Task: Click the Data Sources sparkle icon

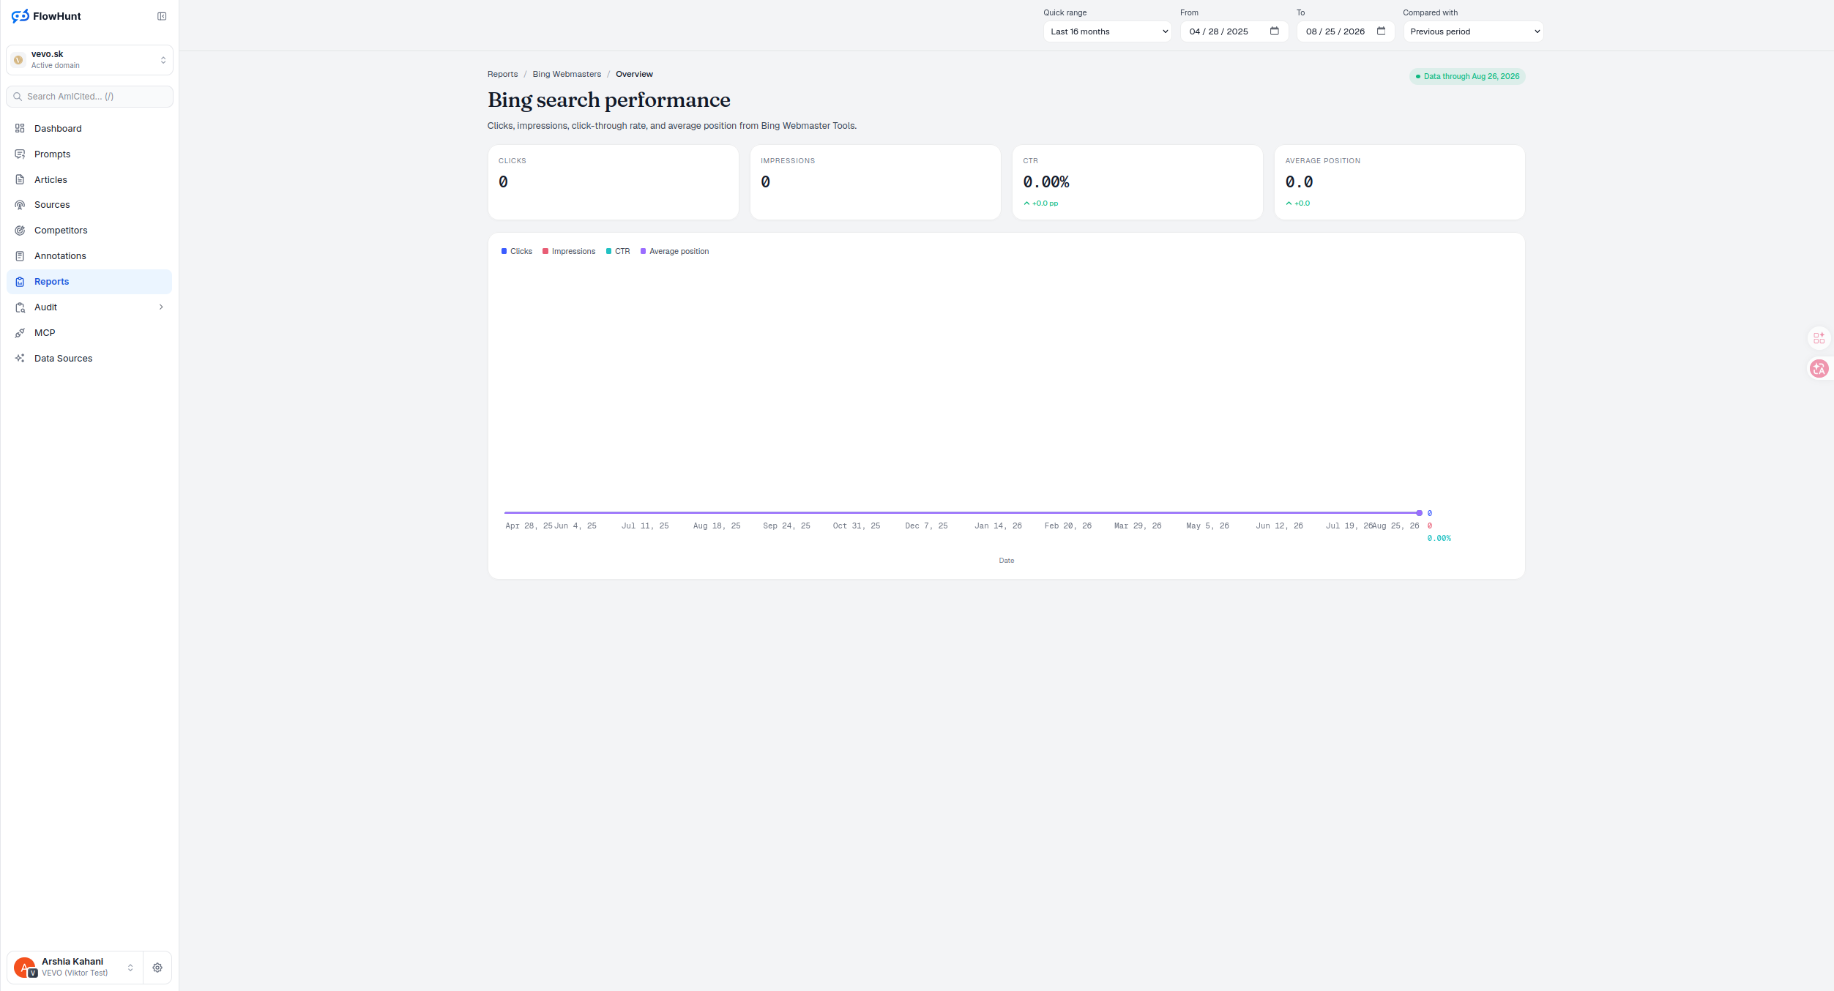Action: coord(20,359)
